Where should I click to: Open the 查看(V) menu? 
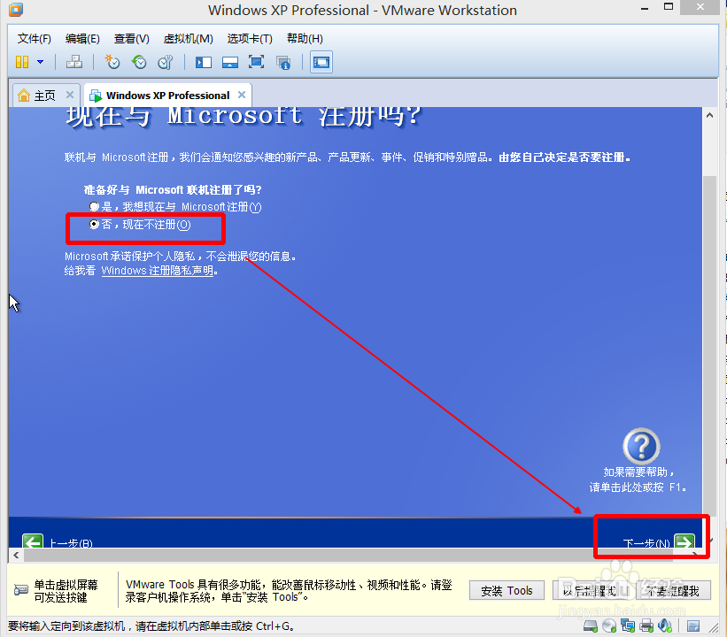tap(132, 38)
